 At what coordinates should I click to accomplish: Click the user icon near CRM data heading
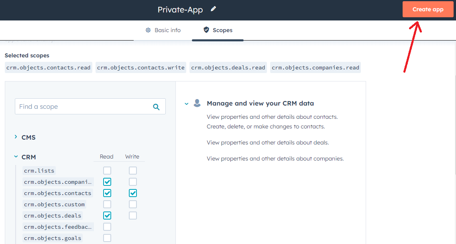[197, 103]
